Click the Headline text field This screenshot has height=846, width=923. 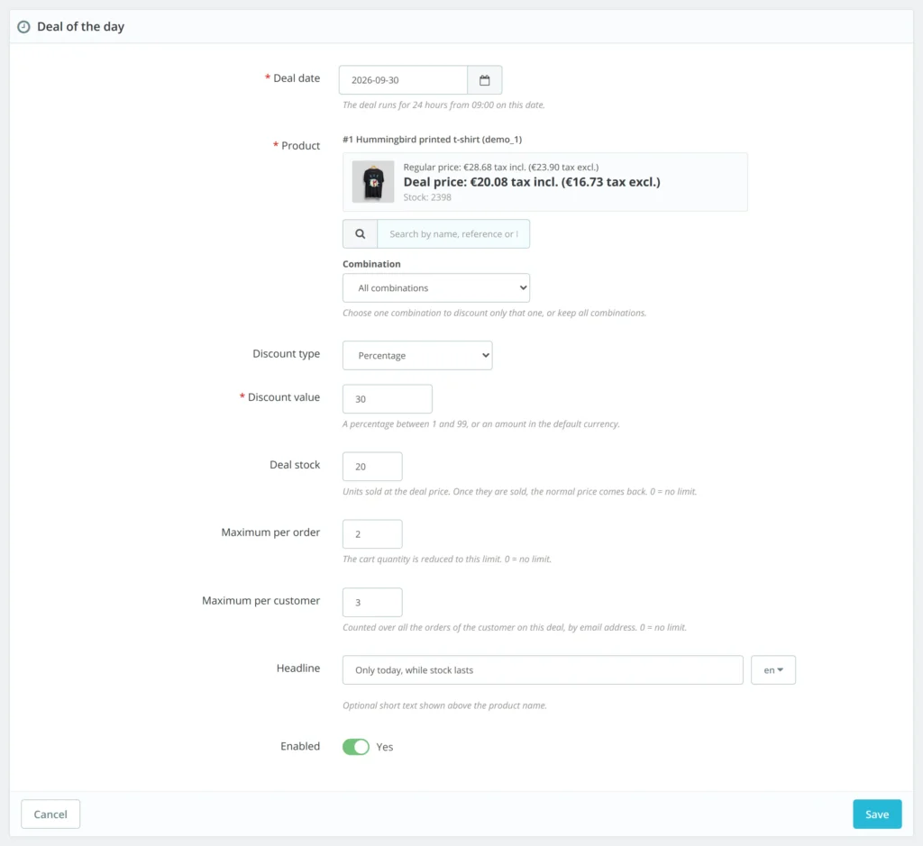point(543,670)
